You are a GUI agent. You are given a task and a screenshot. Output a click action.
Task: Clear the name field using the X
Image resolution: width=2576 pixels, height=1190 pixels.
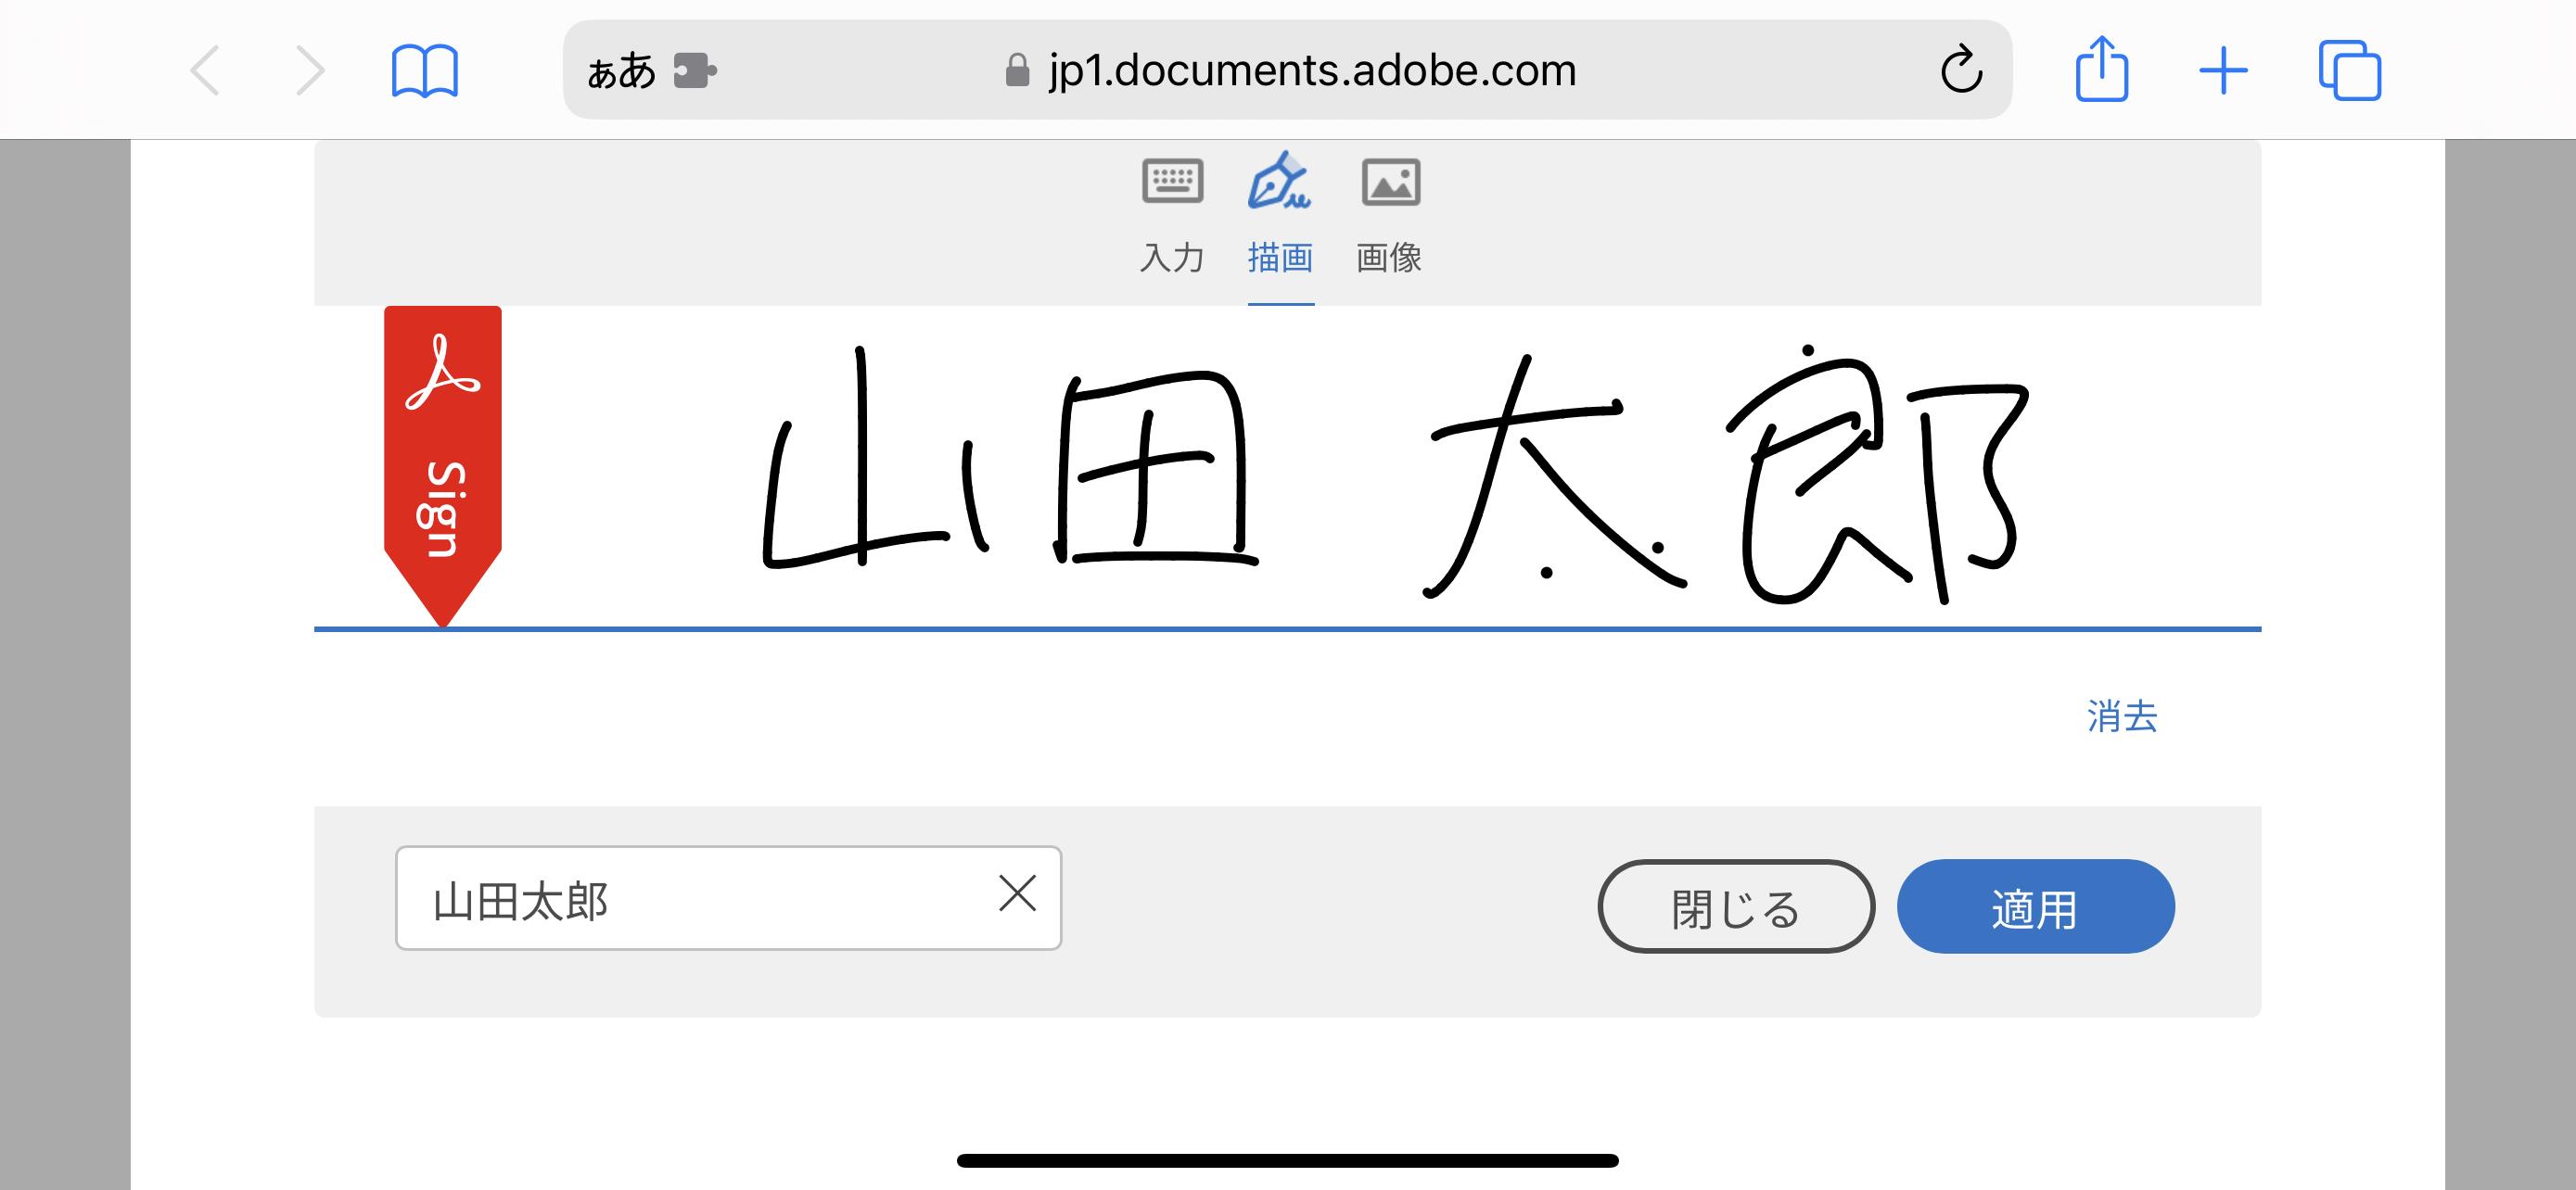pyautogui.click(x=1018, y=896)
